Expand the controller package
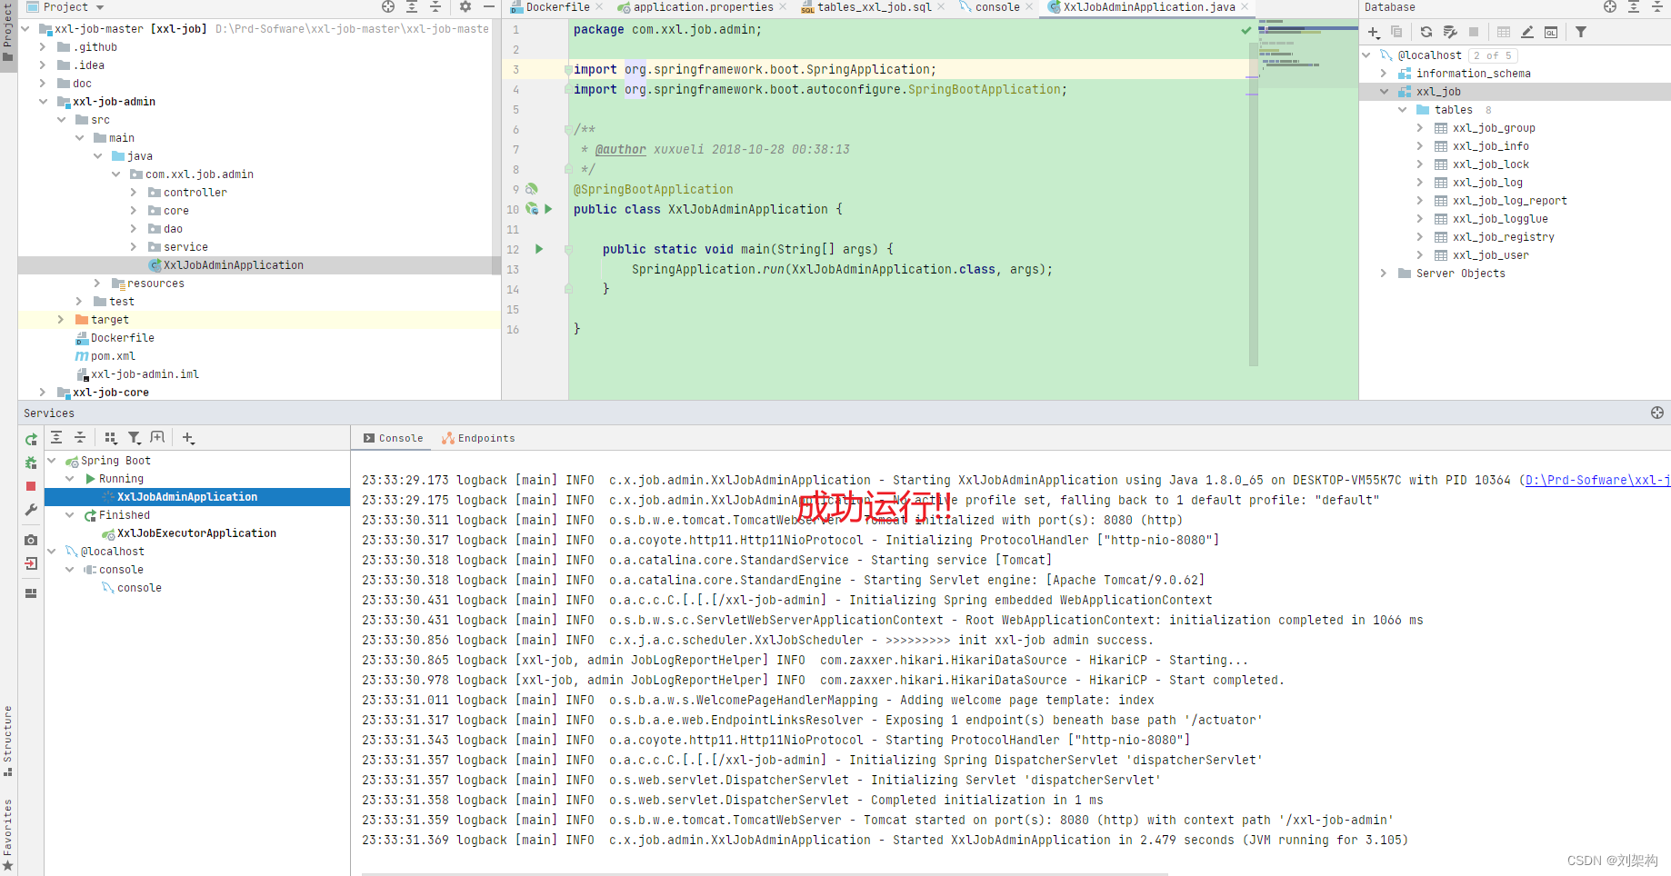The height and width of the screenshot is (876, 1671). click(x=134, y=193)
